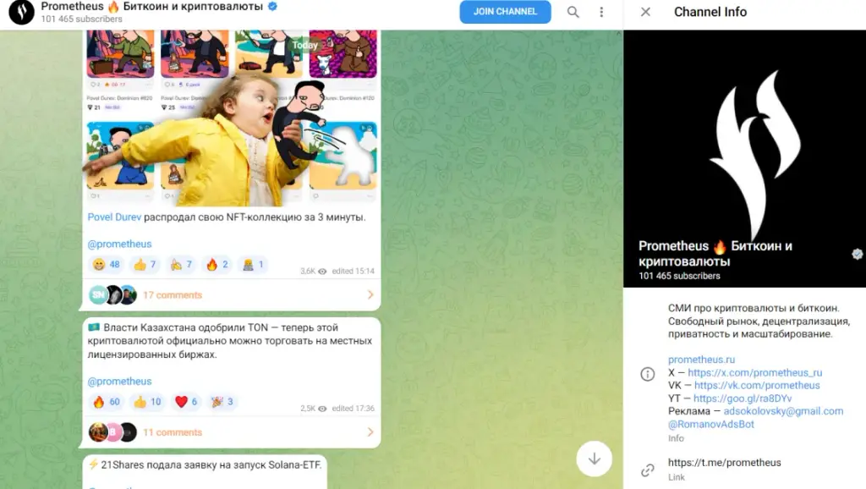Click the fire reaction with 2 count
The height and width of the screenshot is (489, 866).
[x=216, y=265]
